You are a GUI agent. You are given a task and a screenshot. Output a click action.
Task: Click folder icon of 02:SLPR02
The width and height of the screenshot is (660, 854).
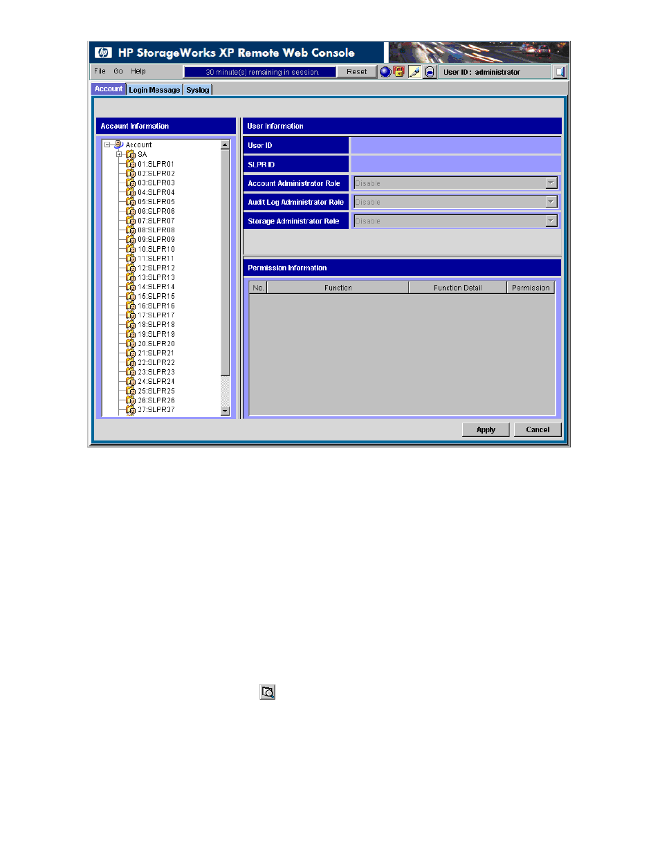[x=131, y=174]
